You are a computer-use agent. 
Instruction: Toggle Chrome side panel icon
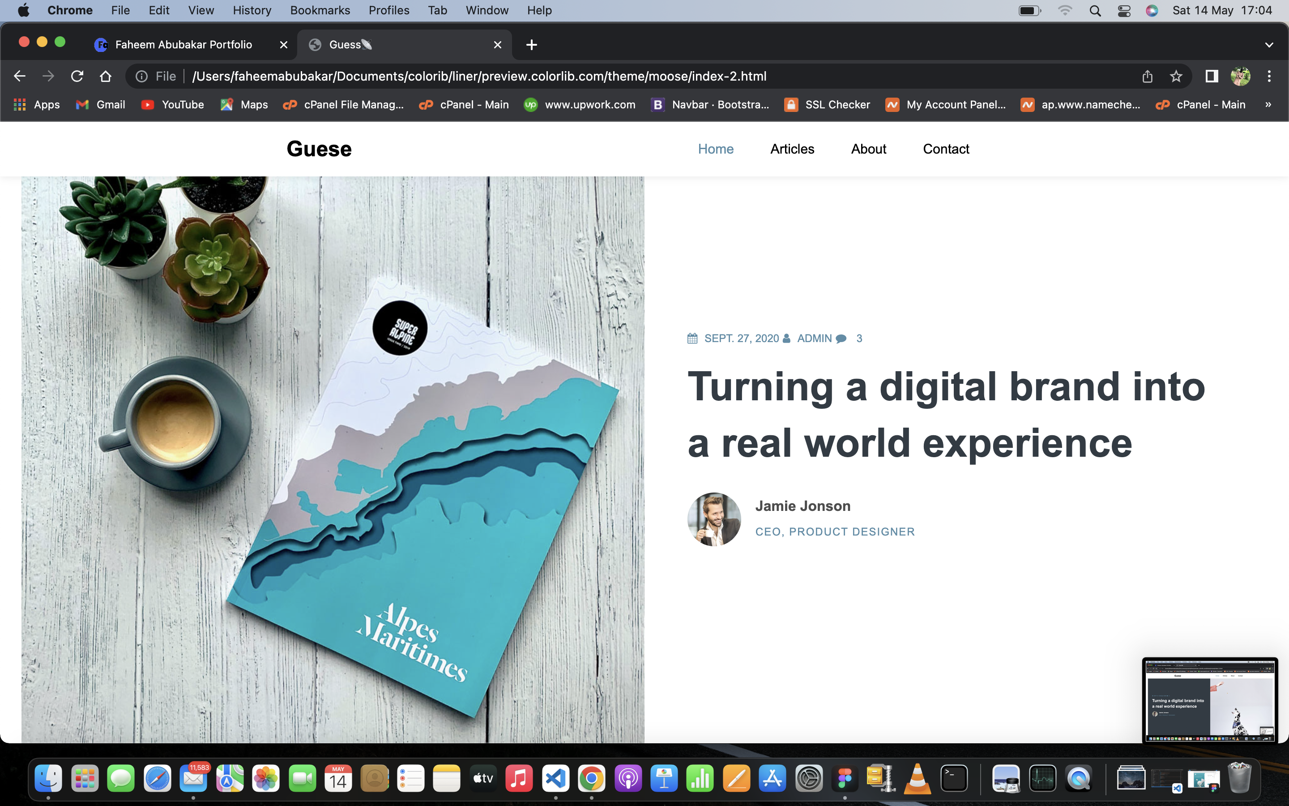(1212, 76)
